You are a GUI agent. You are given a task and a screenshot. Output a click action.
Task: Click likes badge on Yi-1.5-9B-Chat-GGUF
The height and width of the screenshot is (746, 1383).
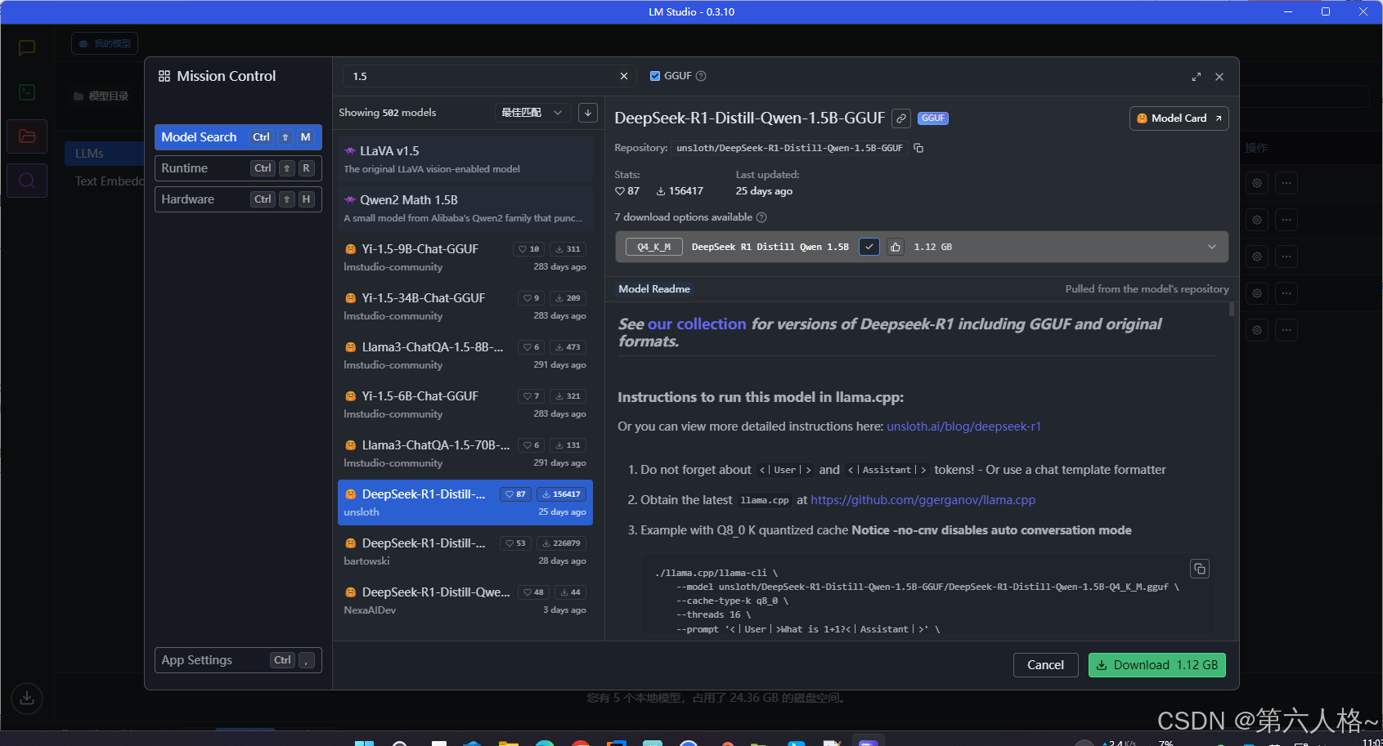pyautogui.click(x=529, y=249)
